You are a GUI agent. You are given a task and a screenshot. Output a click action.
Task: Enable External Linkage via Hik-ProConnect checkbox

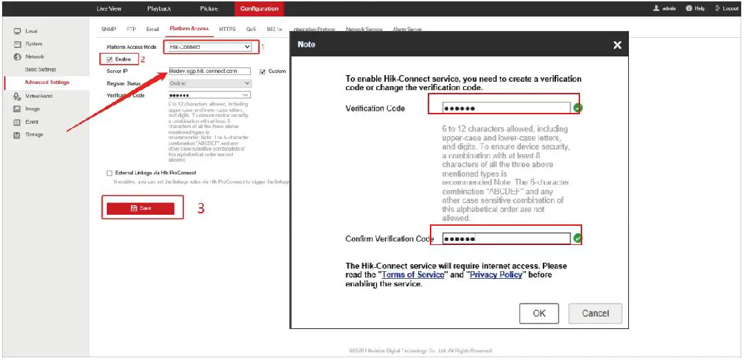(x=110, y=173)
